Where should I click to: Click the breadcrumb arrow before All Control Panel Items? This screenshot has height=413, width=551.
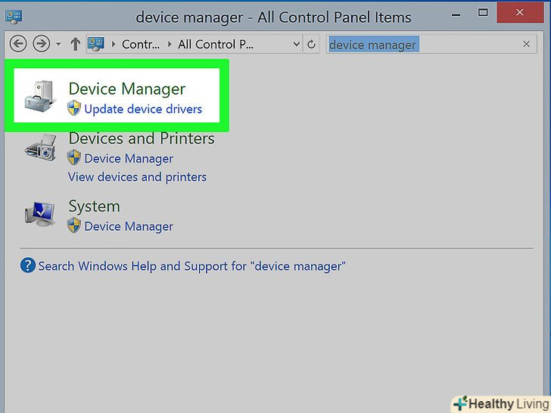pos(170,45)
